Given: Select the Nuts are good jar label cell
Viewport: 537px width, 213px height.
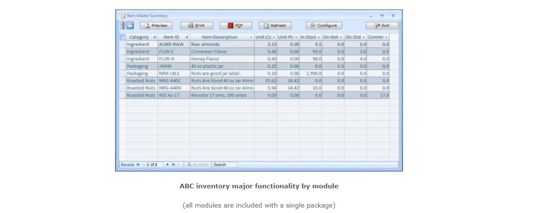Looking at the screenshot, I should pyautogui.click(x=222, y=74).
